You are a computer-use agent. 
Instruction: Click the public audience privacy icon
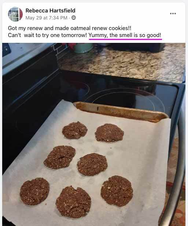[74, 18]
